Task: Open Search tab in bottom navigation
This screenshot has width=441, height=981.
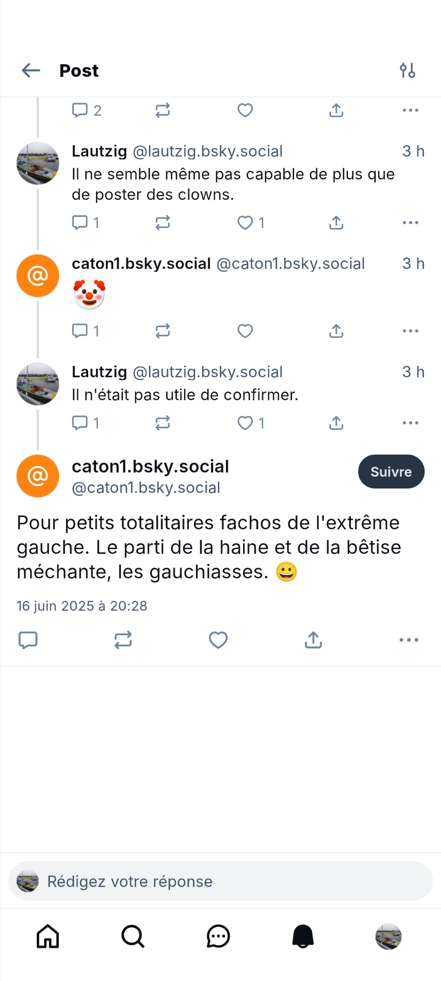Action: 133,936
